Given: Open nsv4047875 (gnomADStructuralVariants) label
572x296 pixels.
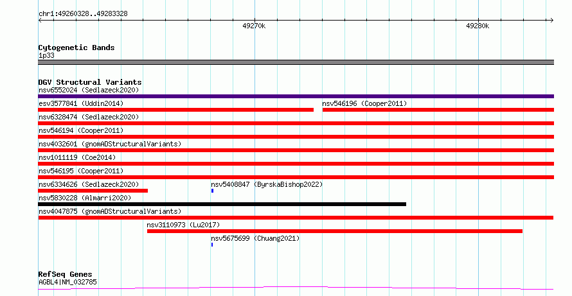Looking at the screenshot, I should 110,211.
